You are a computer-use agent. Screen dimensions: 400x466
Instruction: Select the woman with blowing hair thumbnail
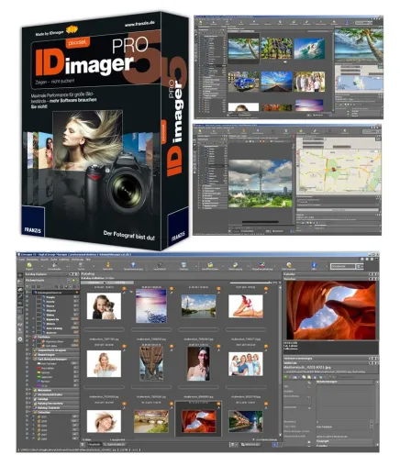pos(104,421)
